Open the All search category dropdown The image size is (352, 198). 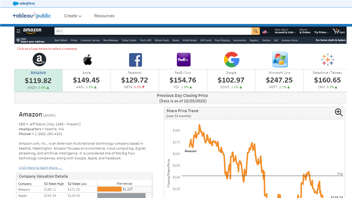pyautogui.click(x=59, y=31)
